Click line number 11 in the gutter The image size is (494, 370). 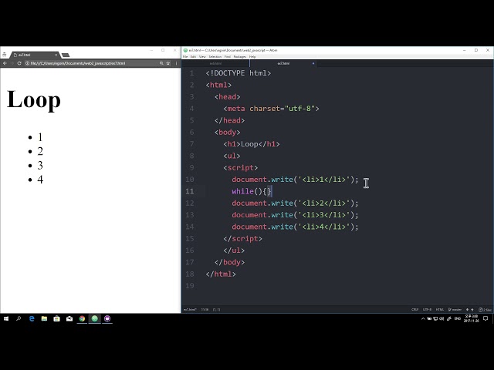(190, 191)
